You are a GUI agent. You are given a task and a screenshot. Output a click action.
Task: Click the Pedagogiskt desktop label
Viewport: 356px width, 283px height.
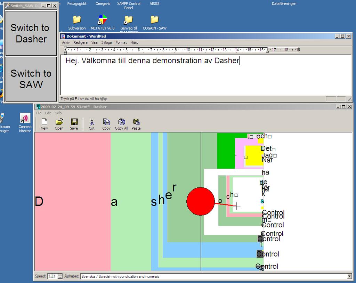point(77,3)
